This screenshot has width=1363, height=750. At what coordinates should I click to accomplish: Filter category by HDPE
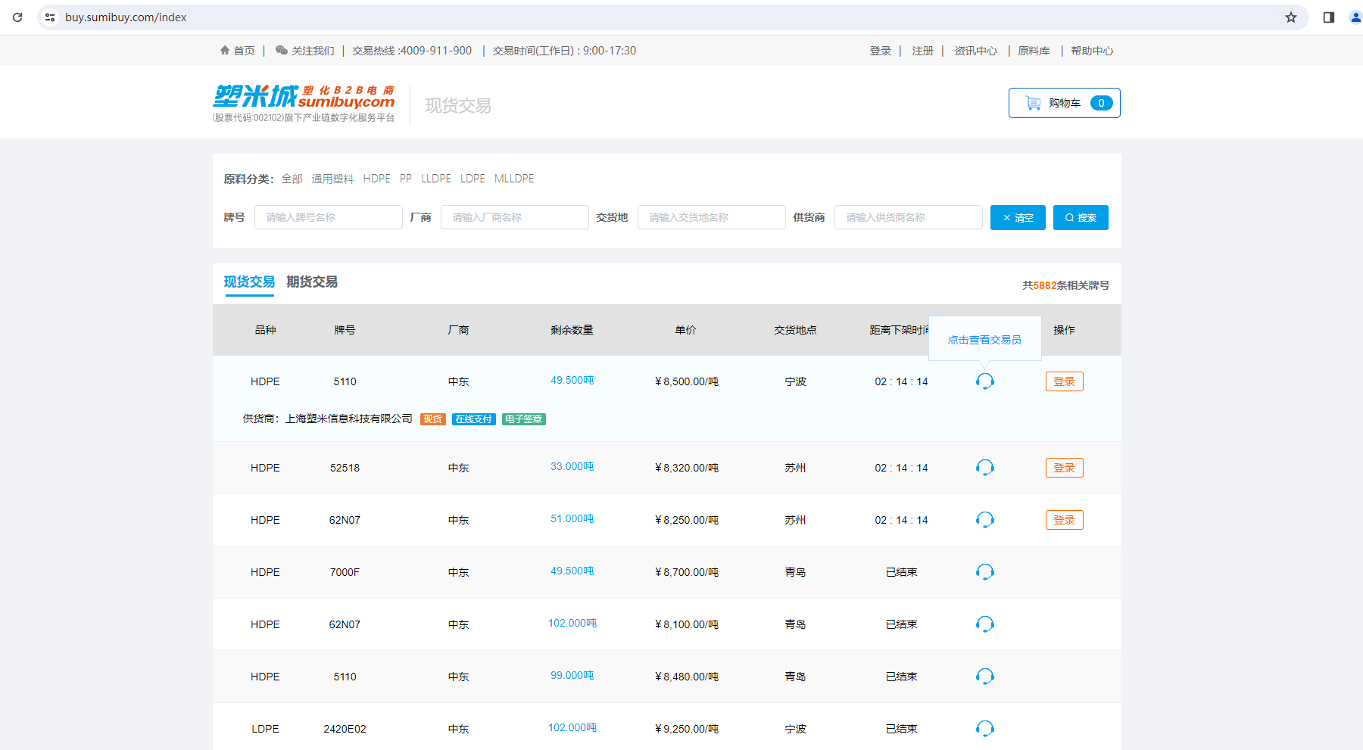(x=376, y=179)
